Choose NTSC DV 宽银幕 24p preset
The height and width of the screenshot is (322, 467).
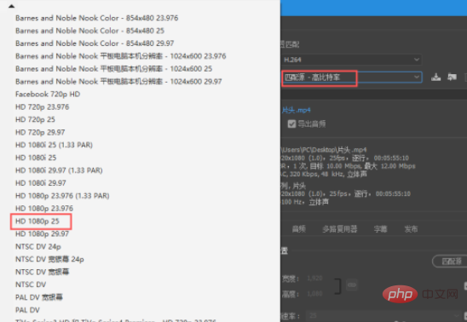click(x=49, y=259)
